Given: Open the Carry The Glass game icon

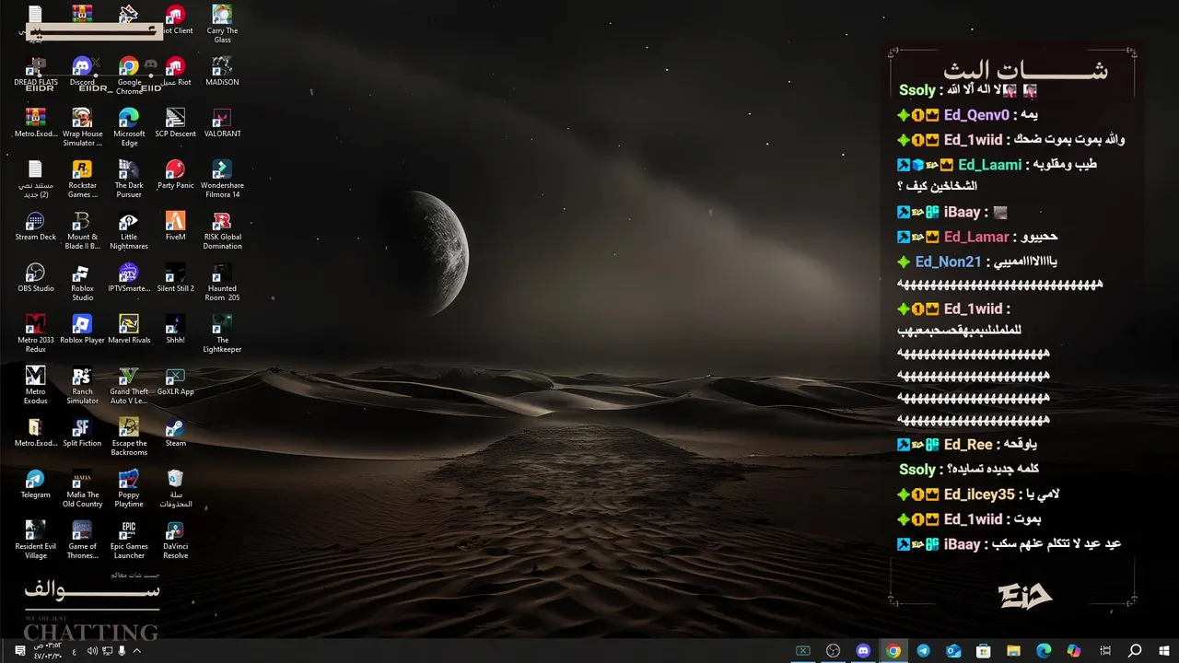Looking at the screenshot, I should [x=222, y=24].
